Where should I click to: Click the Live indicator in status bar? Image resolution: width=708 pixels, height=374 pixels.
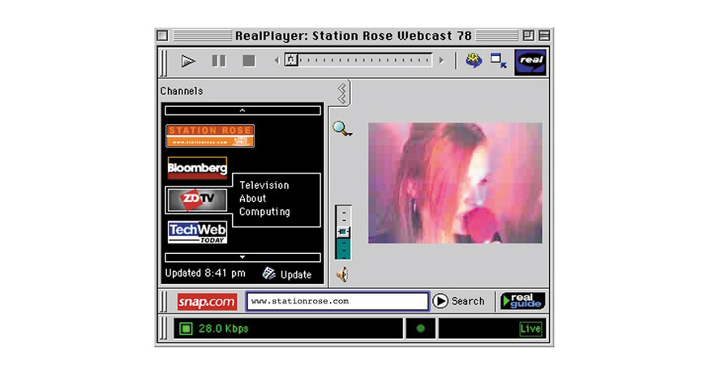(x=530, y=329)
